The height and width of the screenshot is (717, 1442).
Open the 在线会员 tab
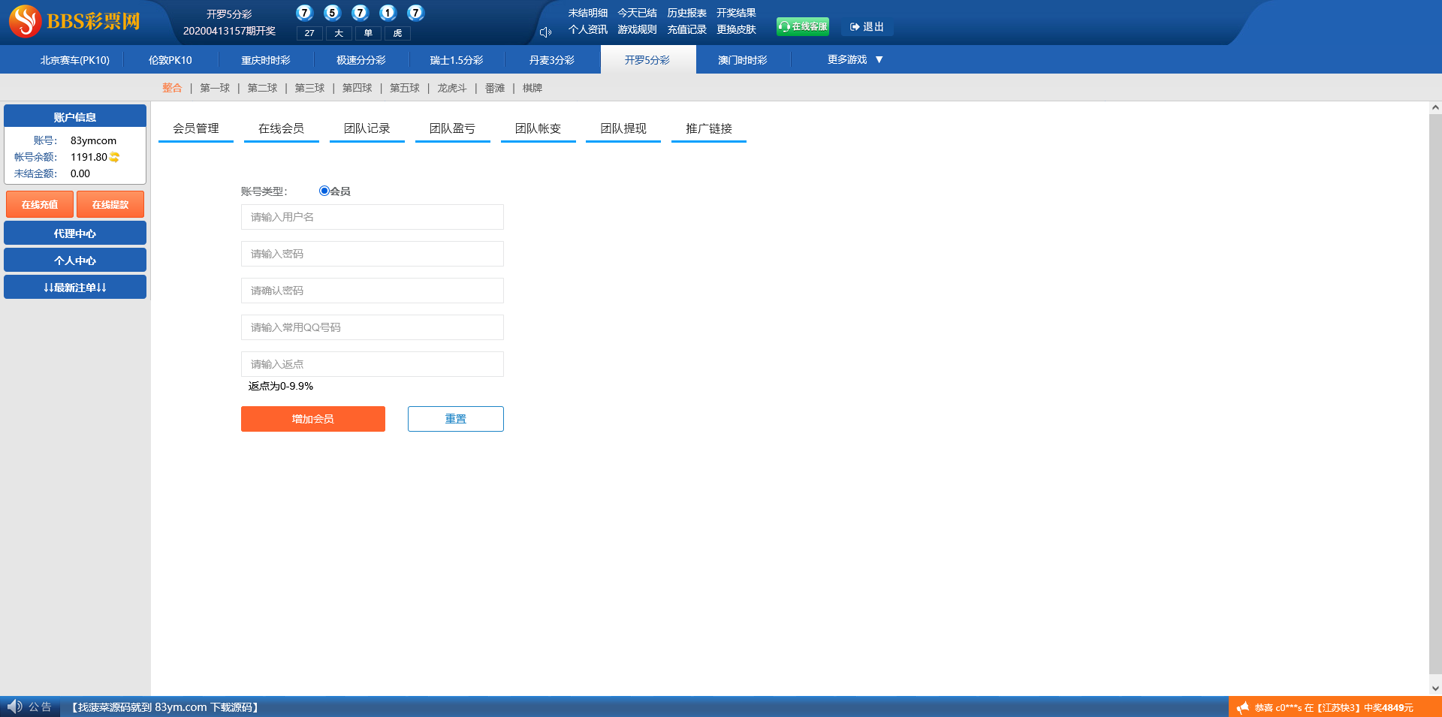282,128
